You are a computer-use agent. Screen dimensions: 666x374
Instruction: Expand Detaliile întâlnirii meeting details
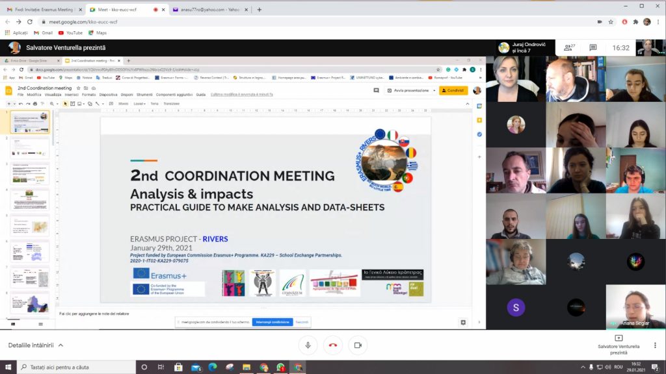(36, 345)
